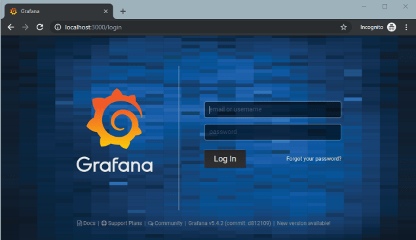
Task: Open the Docs footer link
Action: 86,223
